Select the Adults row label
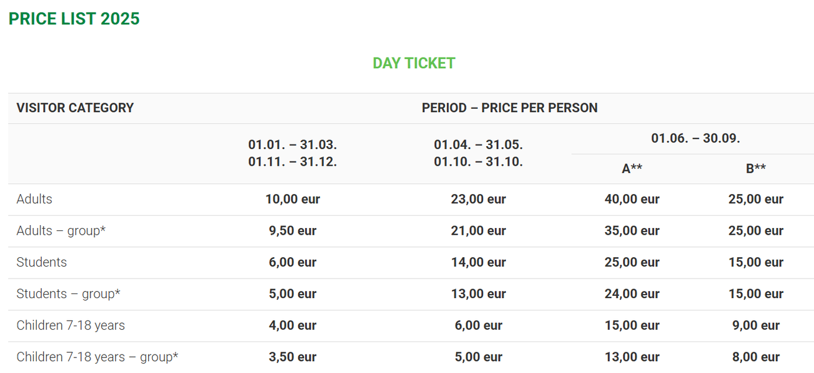This screenshot has width=814, height=373. click(35, 199)
